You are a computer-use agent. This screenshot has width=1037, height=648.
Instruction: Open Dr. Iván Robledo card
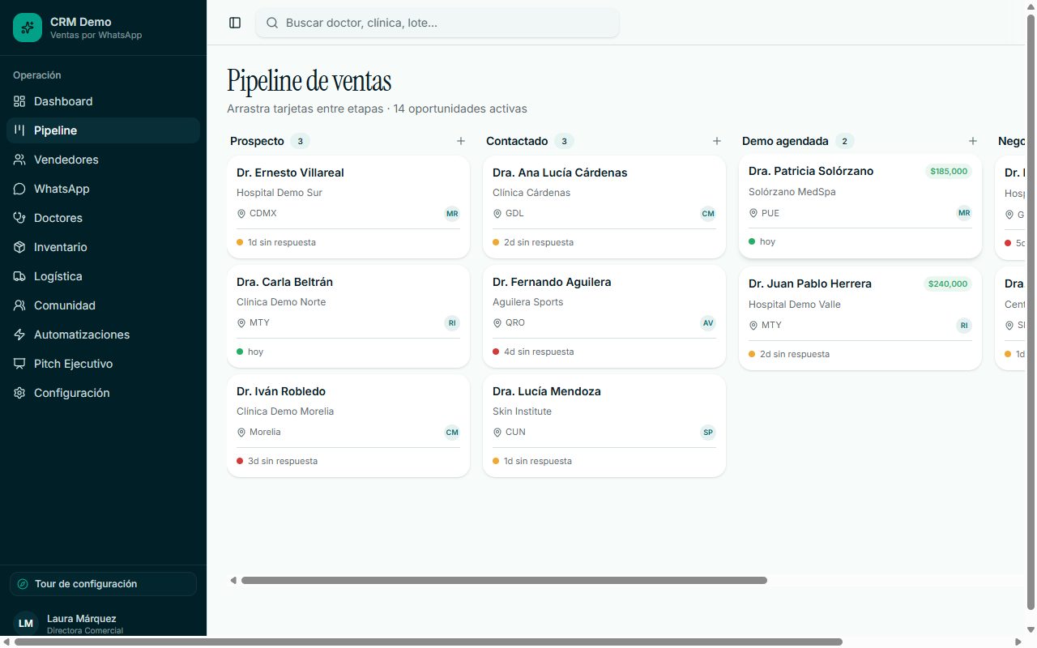click(x=348, y=426)
